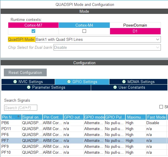
Task: Click the green check icon on User Constants
Action: click(115, 87)
